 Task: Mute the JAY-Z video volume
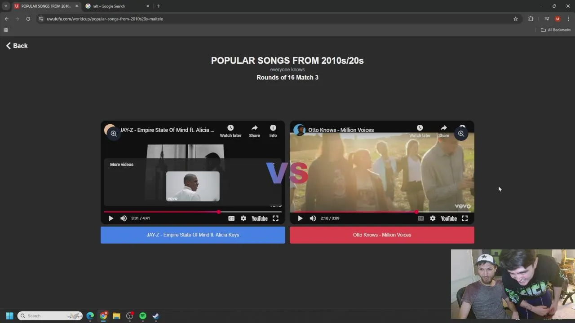click(x=124, y=218)
